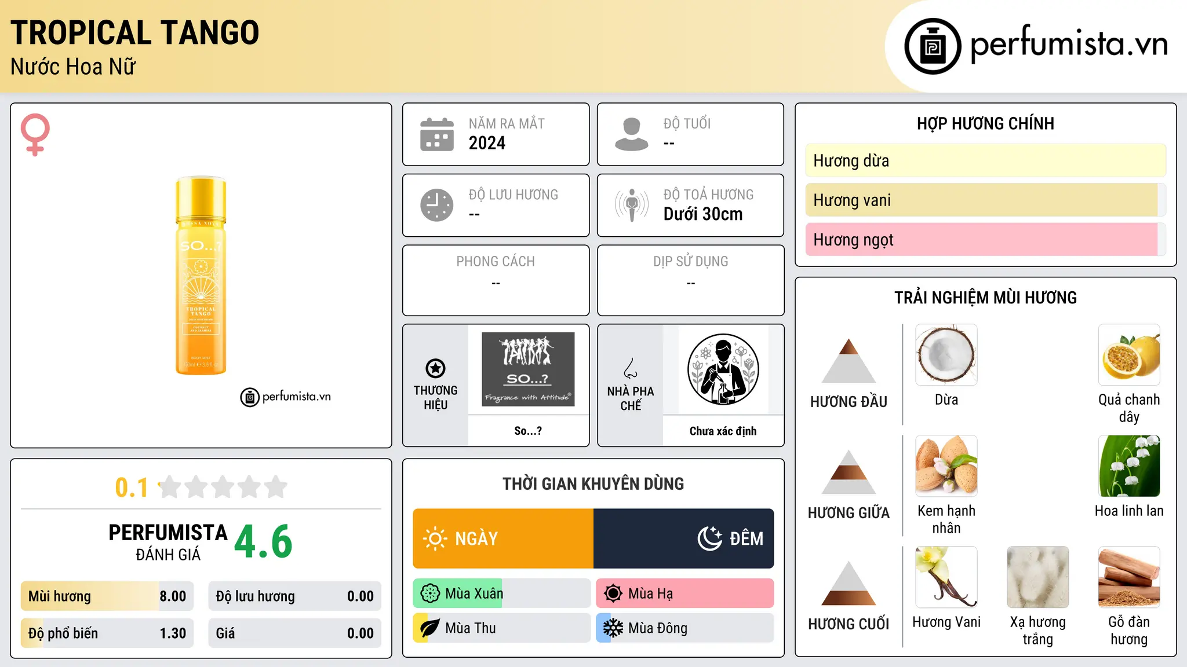Click the Giá rating bar
The height and width of the screenshot is (667, 1187).
[295, 633]
